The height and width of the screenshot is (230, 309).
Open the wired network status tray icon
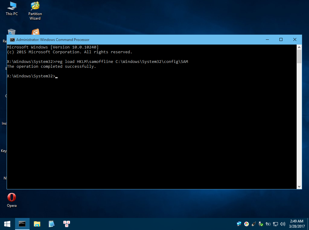coord(275,224)
